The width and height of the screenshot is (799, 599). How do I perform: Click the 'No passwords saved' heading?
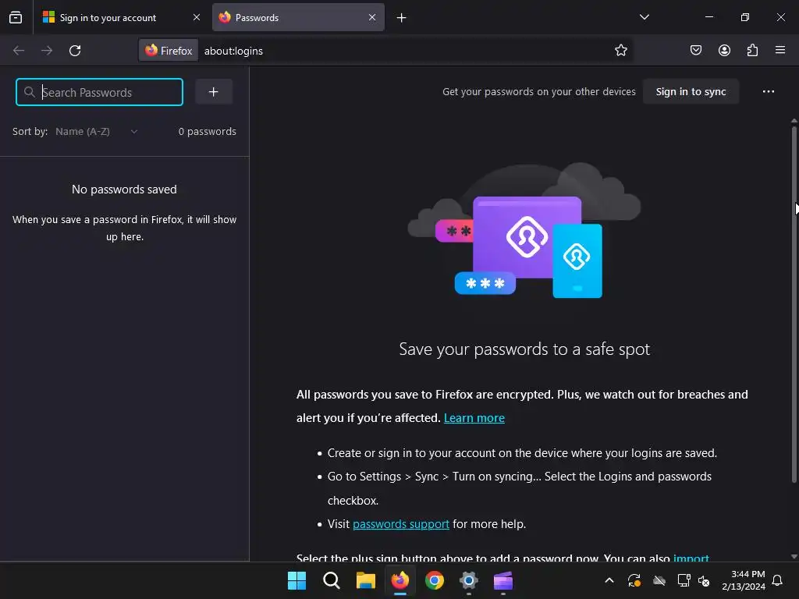tap(124, 190)
